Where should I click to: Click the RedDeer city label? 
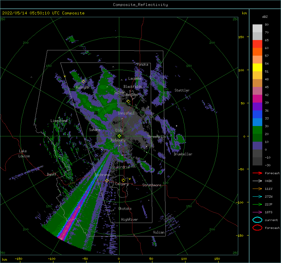[132, 95]
